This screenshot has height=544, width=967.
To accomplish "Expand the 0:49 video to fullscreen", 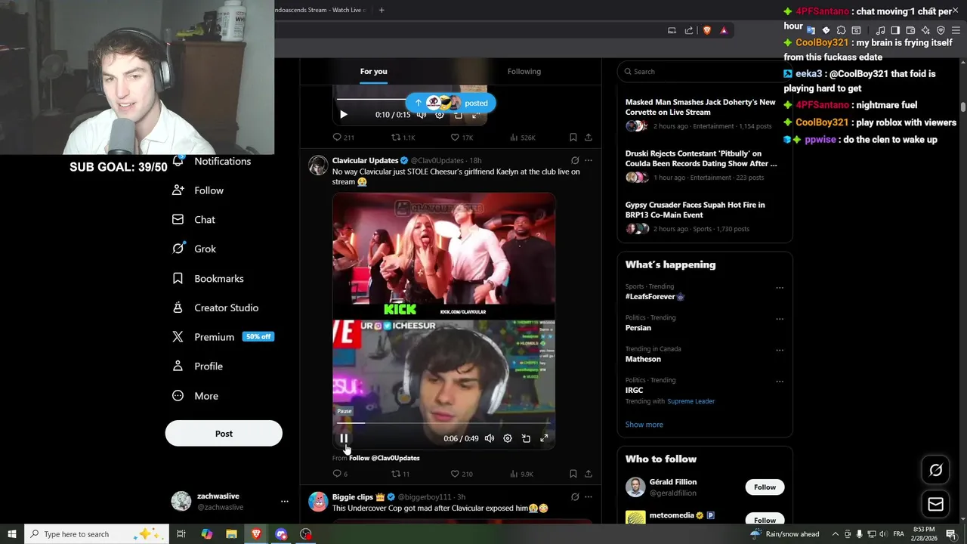I will point(544,438).
